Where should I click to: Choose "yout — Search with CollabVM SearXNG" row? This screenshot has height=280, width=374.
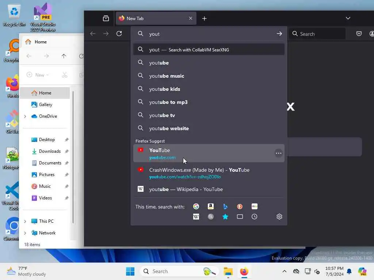(x=209, y=50)
